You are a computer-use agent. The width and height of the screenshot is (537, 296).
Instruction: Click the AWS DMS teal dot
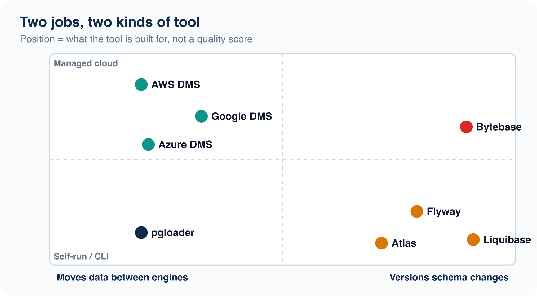coord(141,85)
